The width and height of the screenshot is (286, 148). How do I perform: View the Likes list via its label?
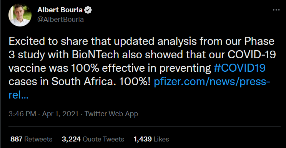click(x=161, y=139)
